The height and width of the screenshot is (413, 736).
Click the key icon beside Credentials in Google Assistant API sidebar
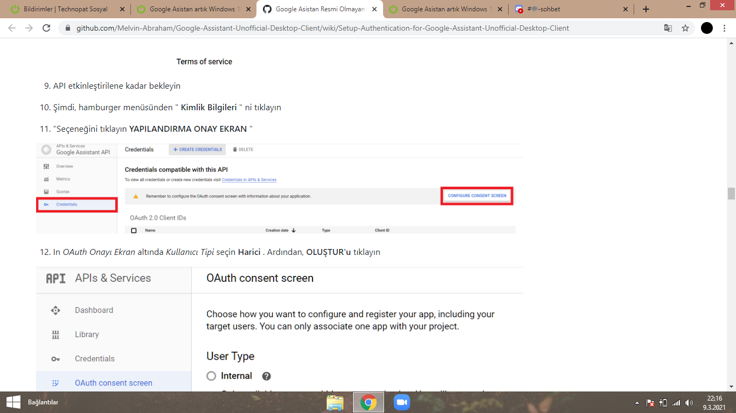(47, 204)
